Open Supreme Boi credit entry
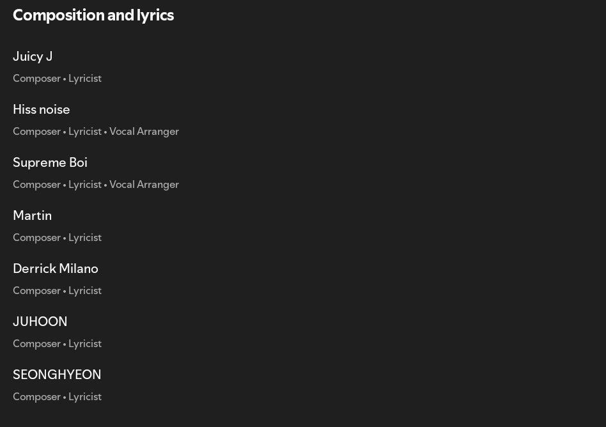The image size is (606, 427). point(50,163)
